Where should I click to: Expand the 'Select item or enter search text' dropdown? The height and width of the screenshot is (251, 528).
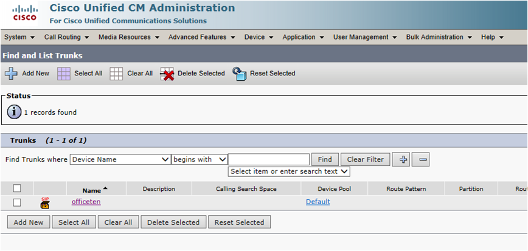tap(289, 171)
